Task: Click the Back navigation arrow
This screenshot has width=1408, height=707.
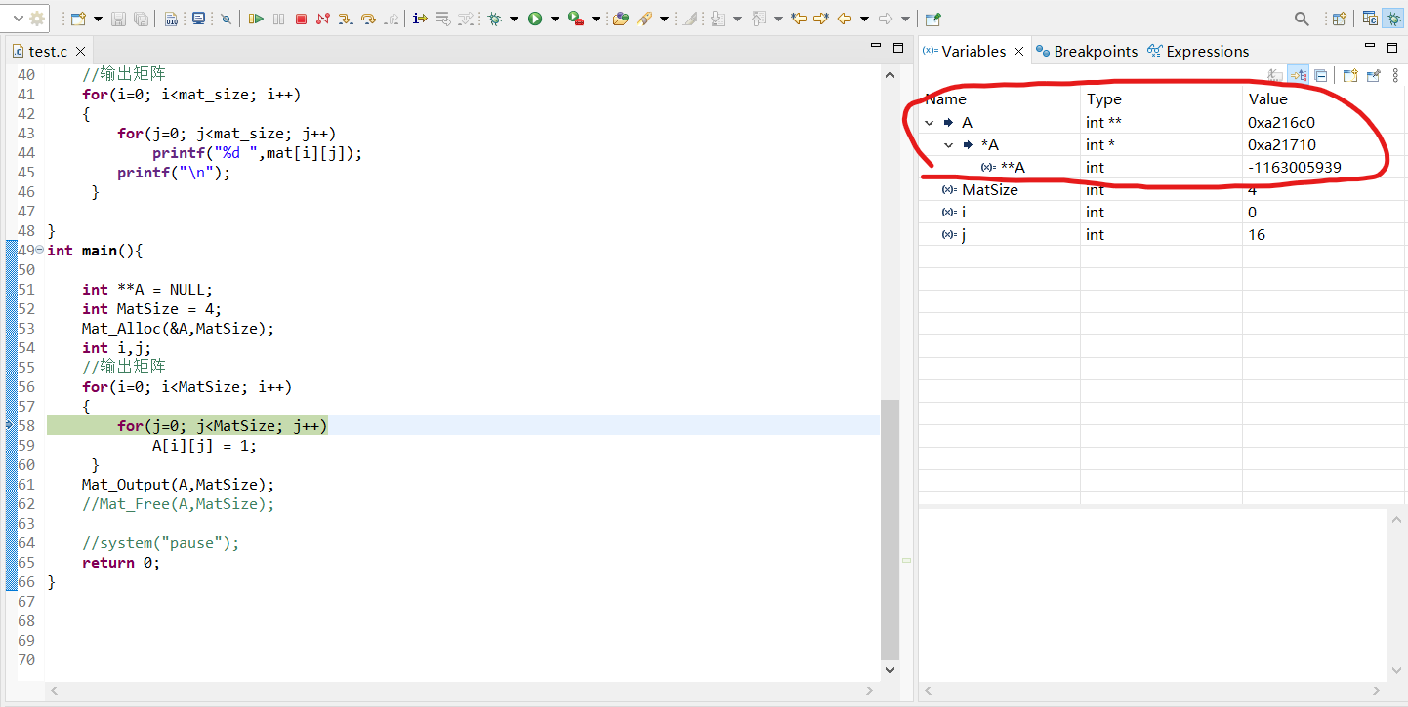Action: 845,19
